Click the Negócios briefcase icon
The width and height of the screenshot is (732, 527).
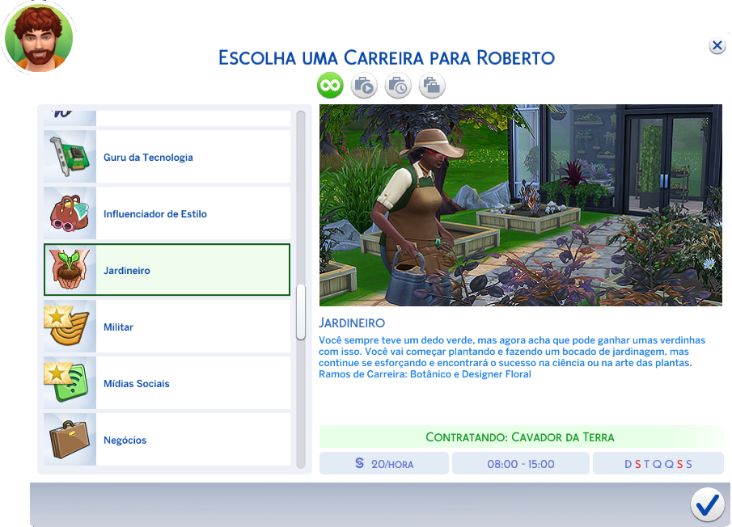(x=69, y=440)
